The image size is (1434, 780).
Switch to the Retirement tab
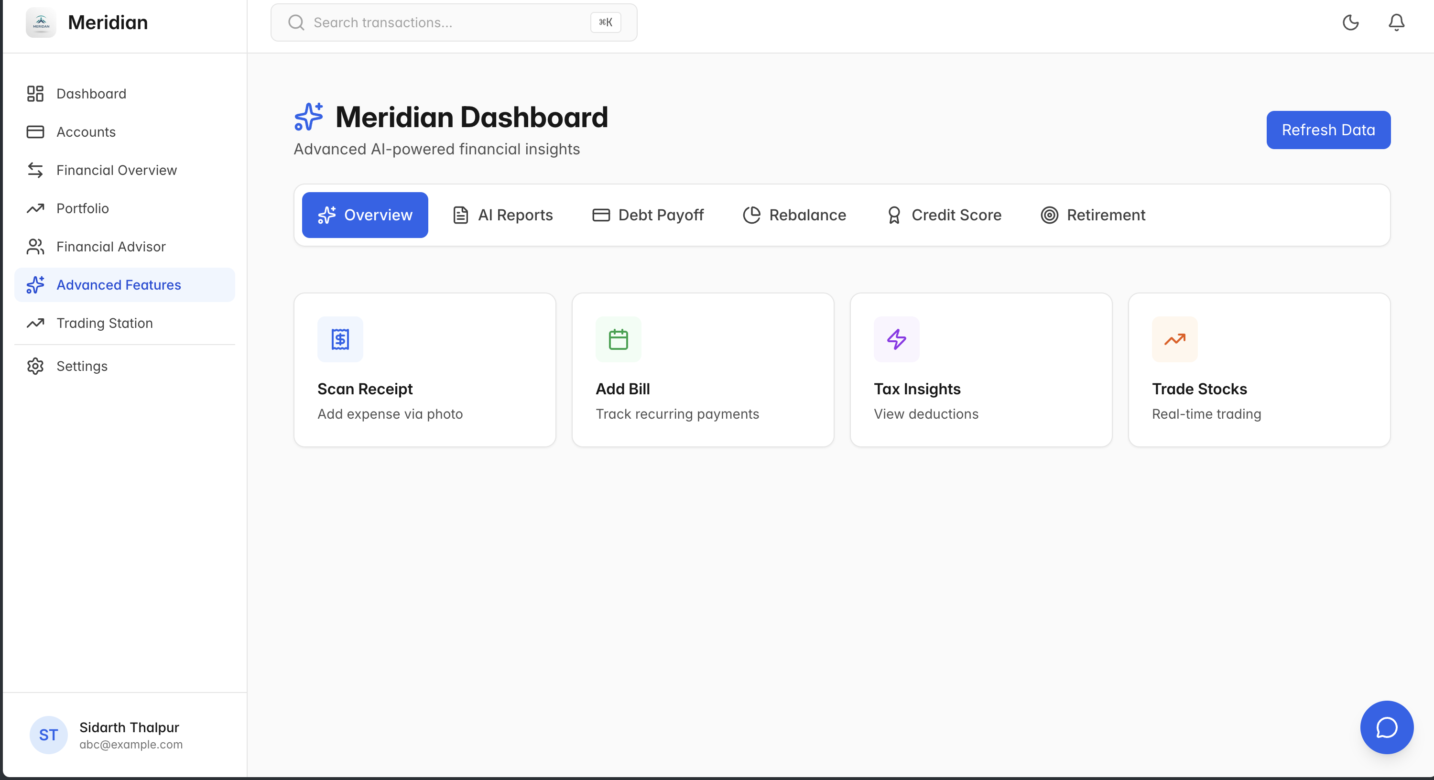(x=1093, y=215)
